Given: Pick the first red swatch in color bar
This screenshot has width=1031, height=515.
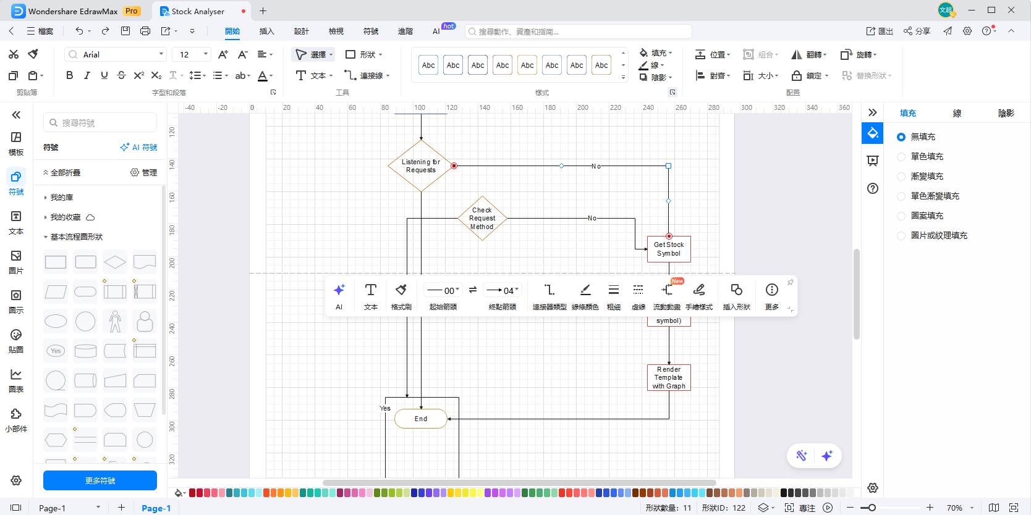Looking at the screenshot, I should click(192, 493).
